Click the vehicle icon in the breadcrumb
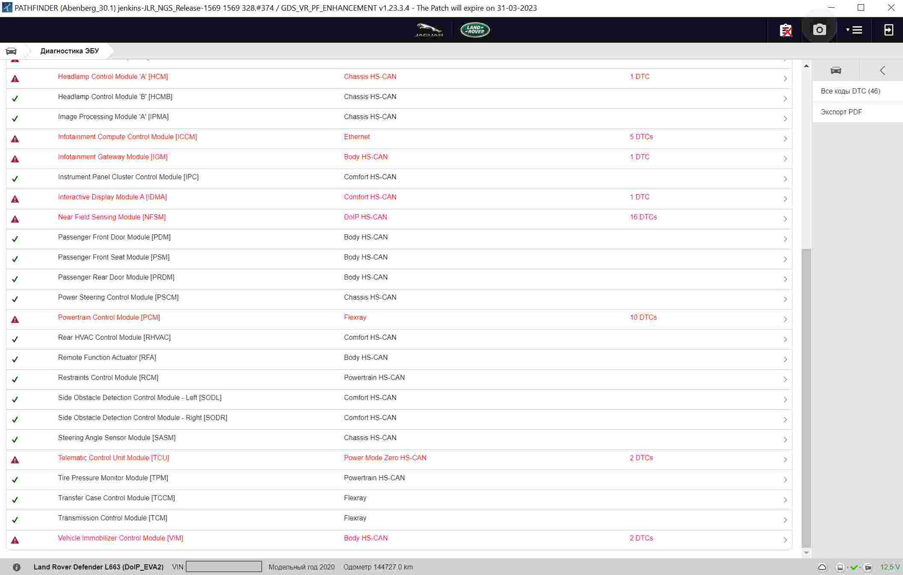The image size is (903, 575). pyautogui.click(x=11, y=51)
